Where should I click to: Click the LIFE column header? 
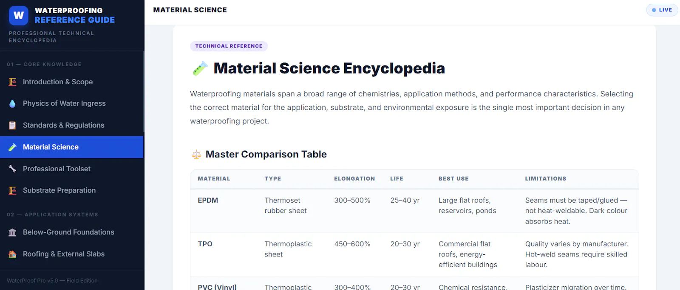pyautogui.click(x=397, y=178)
